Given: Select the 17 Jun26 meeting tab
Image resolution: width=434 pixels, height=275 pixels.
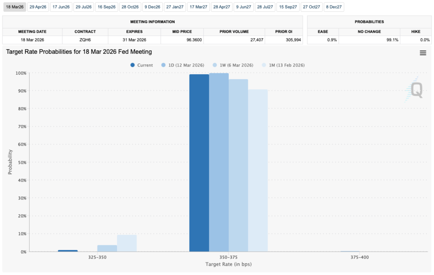Looking at the screenshot, I should point(61,7).
